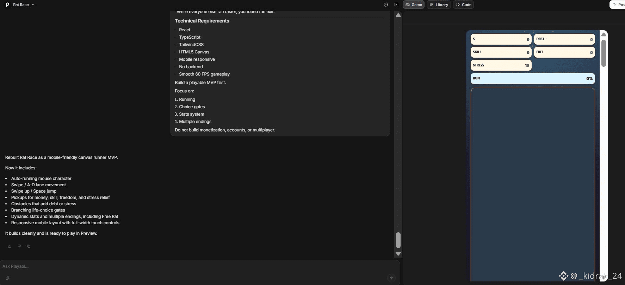Click the game canvas play area
This screenshot has height=285, width=625.
point(533,184)
